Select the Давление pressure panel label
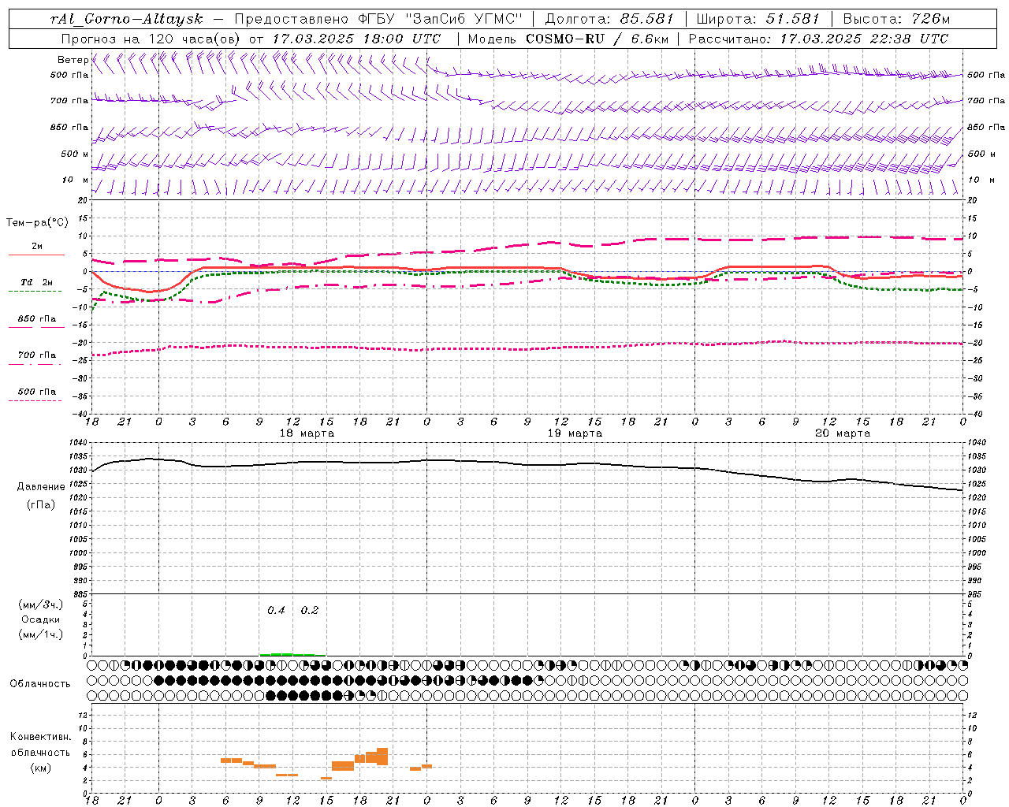This screenshot has width=1009, height=807. (x=41, y=487)
